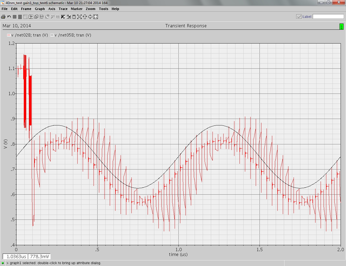Click the 'Mar 10, 2014' date text
The width and height of the screenshot is (346, 266).
click(17, 26)
